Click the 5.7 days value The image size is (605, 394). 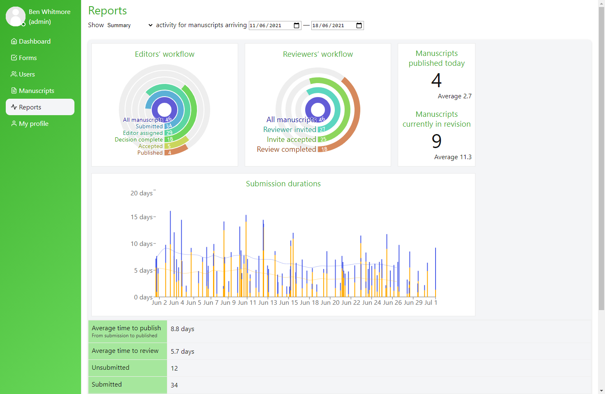coord(182,352)
